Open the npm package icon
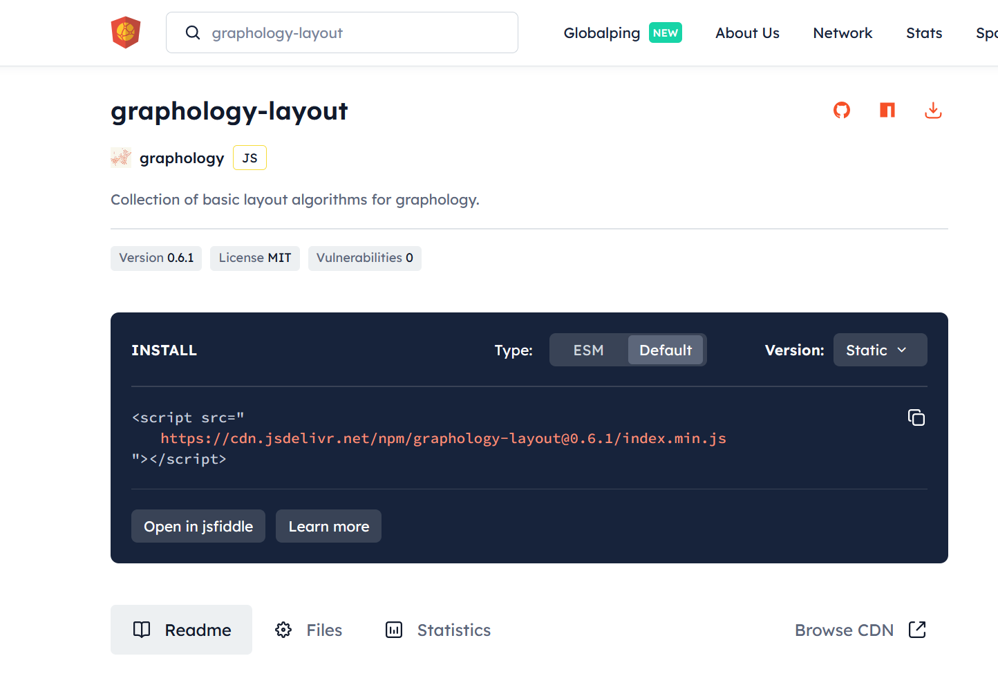This screenshot has height=685, width=998. [x=887, y=110]
